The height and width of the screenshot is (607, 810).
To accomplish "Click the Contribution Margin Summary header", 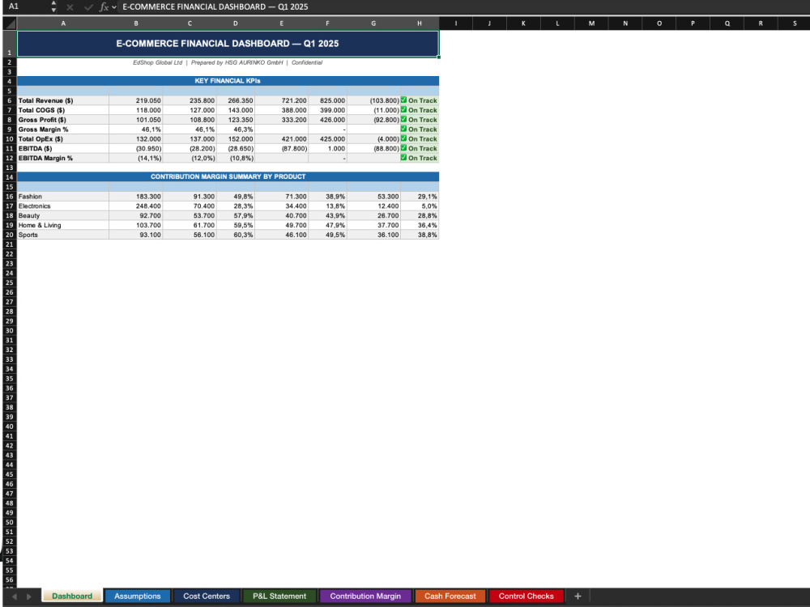I will (228, 176).
